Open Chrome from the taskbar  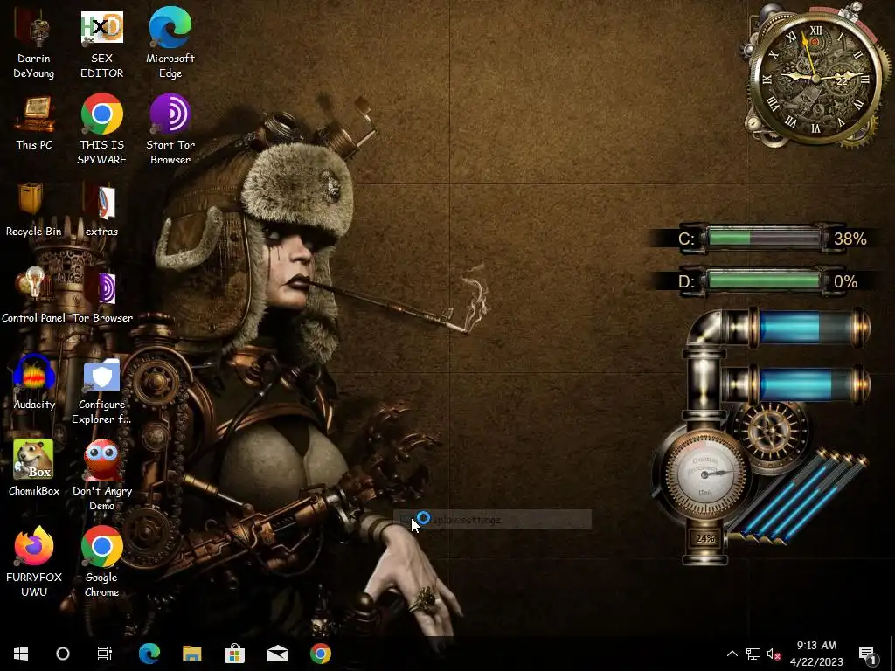320,654
